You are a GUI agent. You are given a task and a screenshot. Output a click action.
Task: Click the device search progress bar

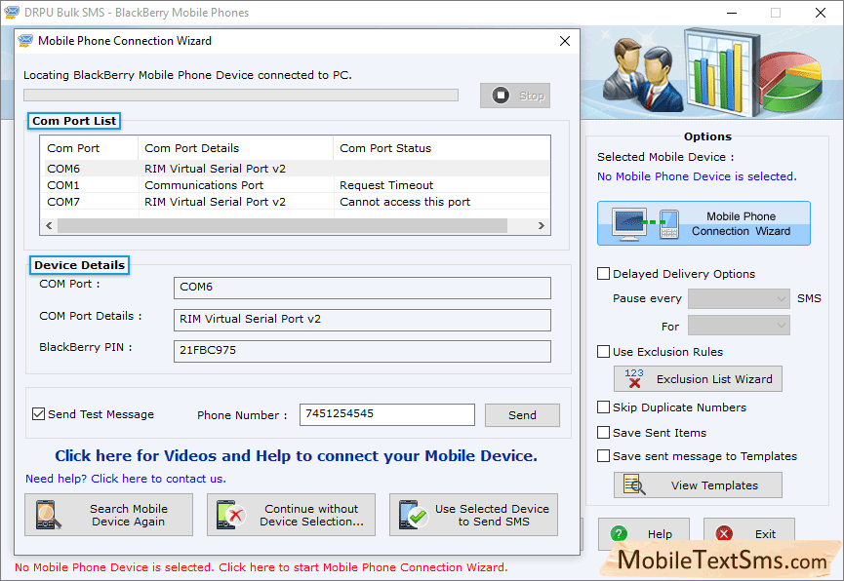pos(241,96)
